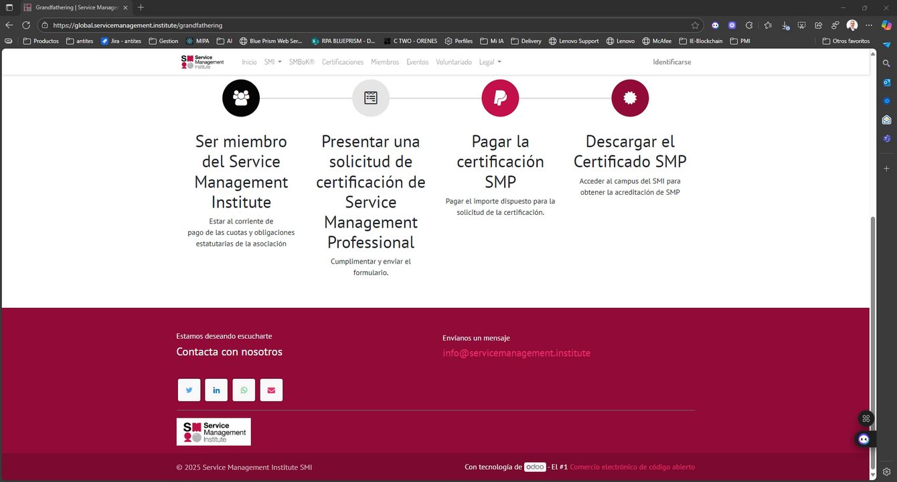Open the browser downloads icon
This screenshot has width=897, height=482.
[785, 25]
